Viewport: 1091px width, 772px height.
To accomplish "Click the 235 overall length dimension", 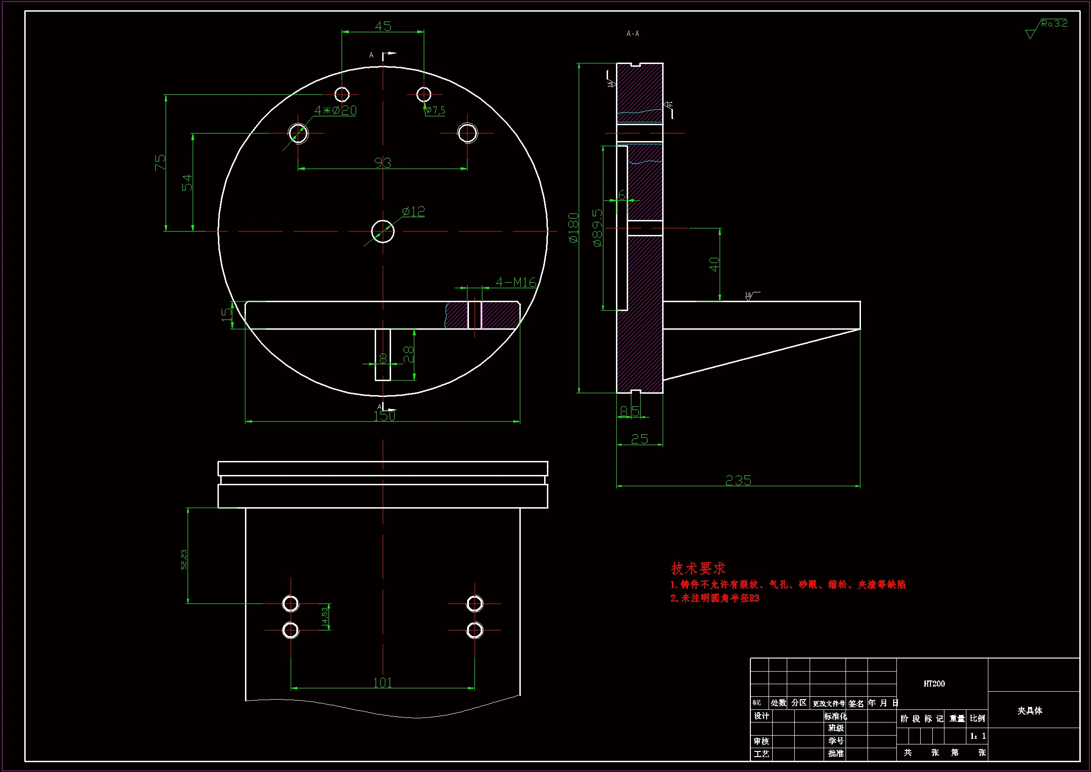I will pos(738,481).
